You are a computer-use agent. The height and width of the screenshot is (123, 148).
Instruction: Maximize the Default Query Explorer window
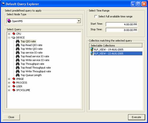click(x=139, y=4)
